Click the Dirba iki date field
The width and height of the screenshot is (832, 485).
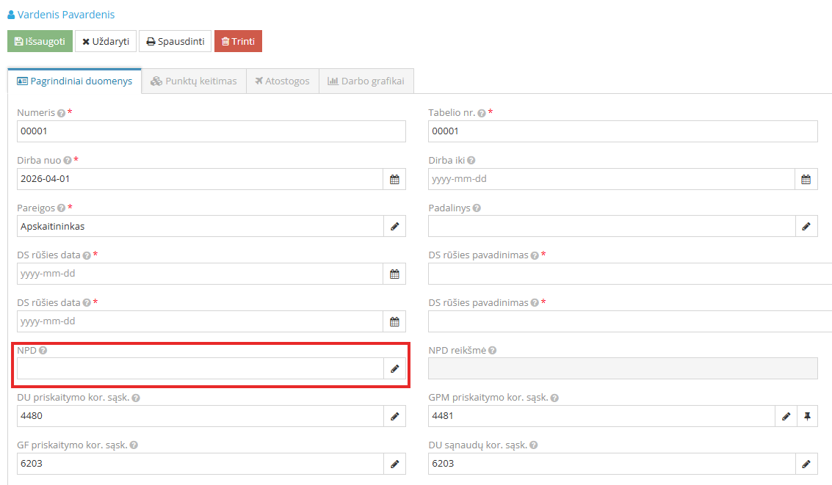click(x=611, y=179)
